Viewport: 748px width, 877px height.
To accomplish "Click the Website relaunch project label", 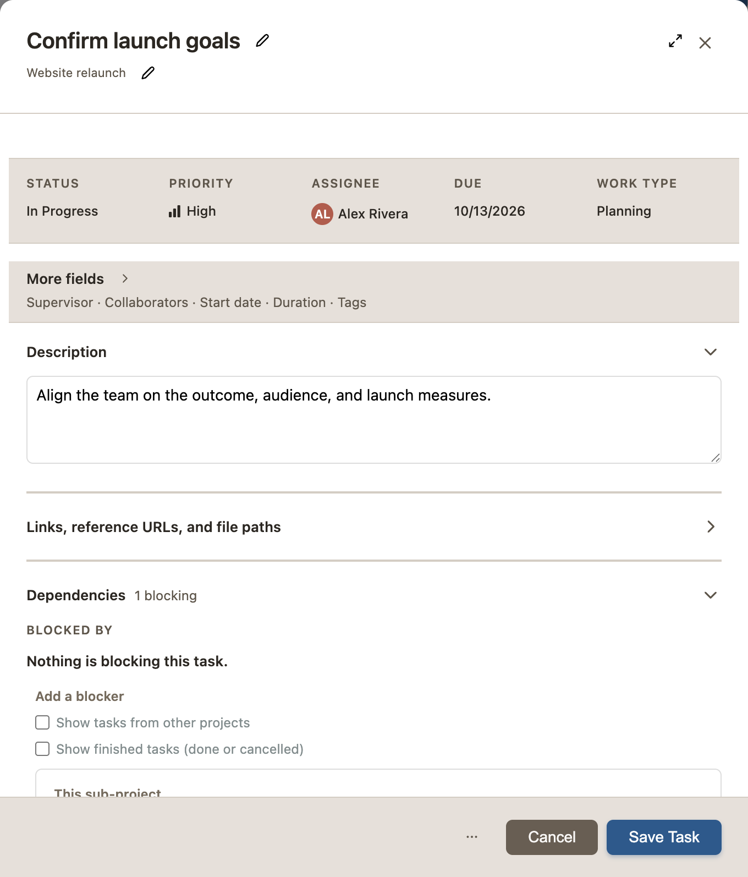I will tap(76, 73).
